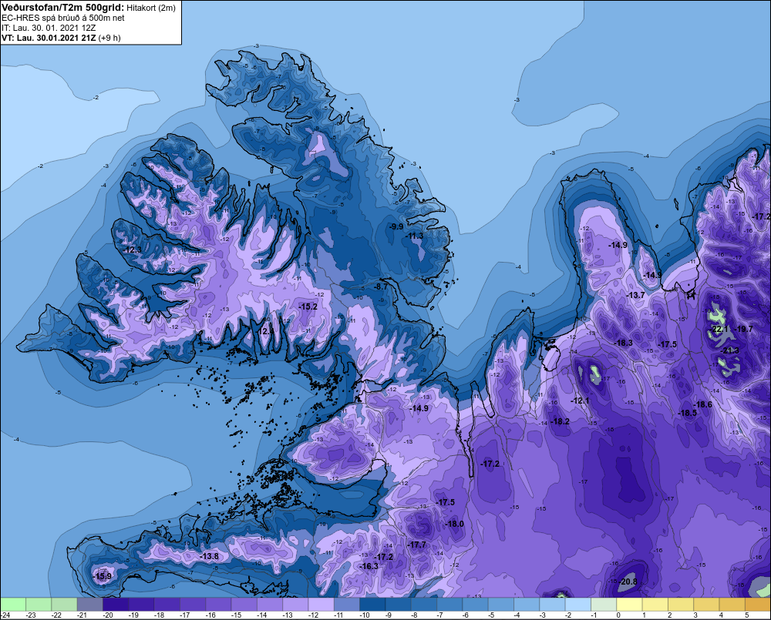Click the -15.9 temperature value on the map

(x=103, y=576)
